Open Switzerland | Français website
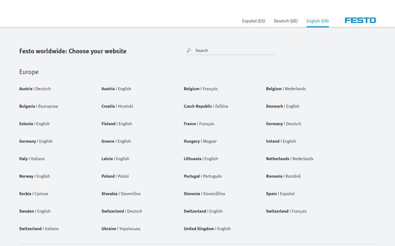Image resolution: width=395 pixels, height=246 pixels. 286,211
